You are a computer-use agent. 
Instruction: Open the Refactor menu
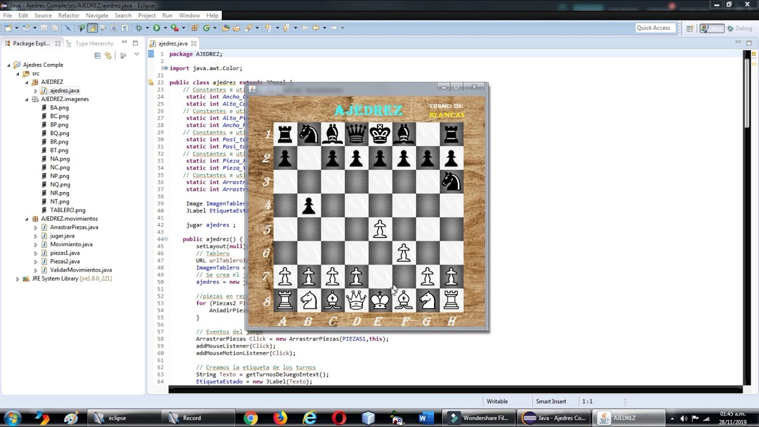(69, 15)
